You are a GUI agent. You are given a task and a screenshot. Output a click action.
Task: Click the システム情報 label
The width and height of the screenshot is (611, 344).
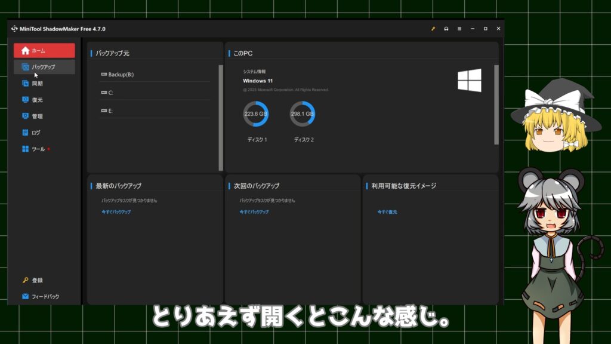pyautogui.click(x=254, y=72)
